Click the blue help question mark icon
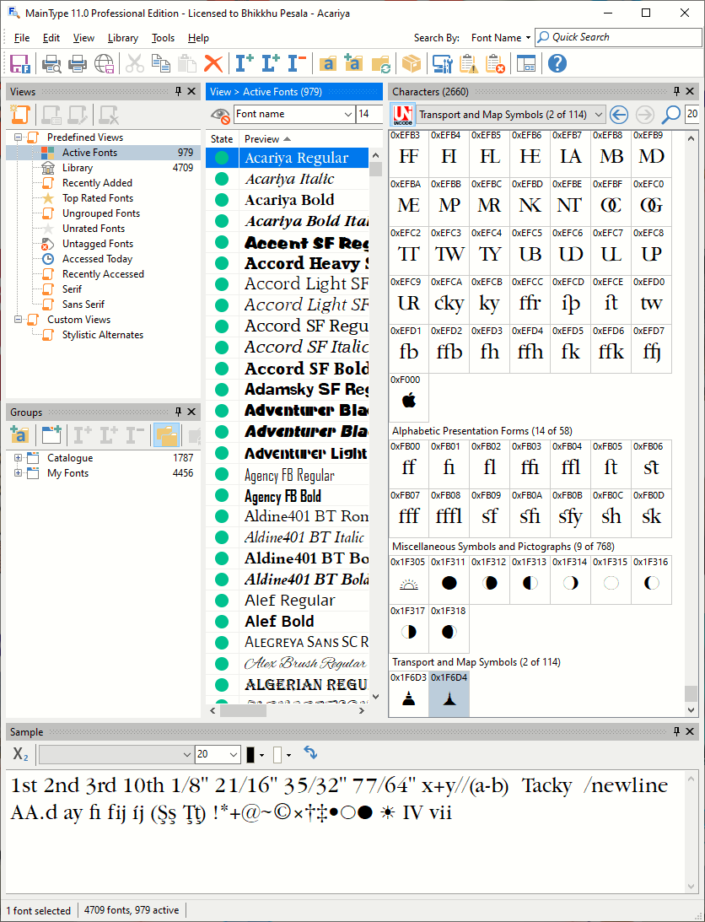The image size is (705, 922). (557, 63)
